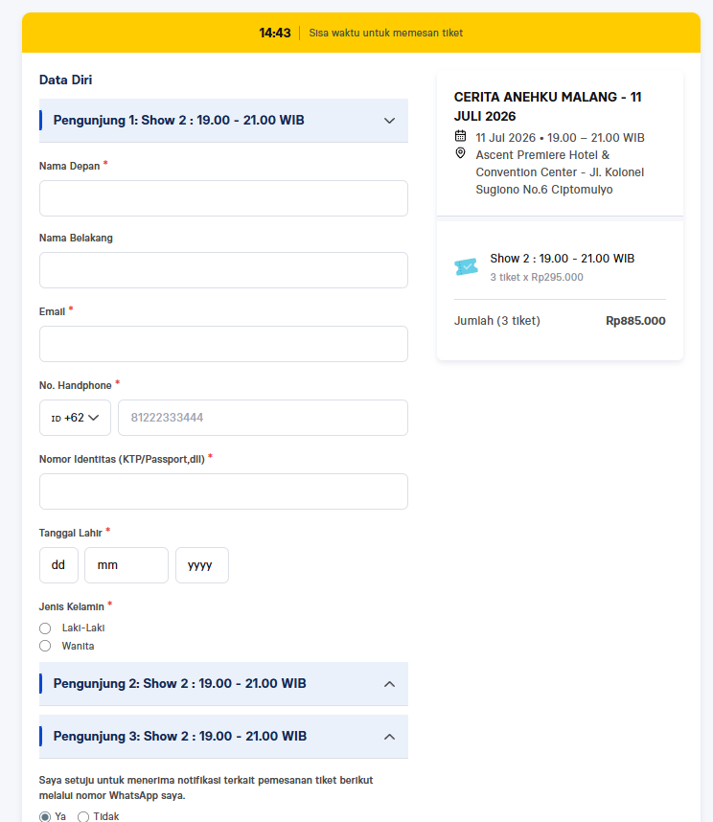Choose Ya for WhatsApp notifications

tap(45, 816)
